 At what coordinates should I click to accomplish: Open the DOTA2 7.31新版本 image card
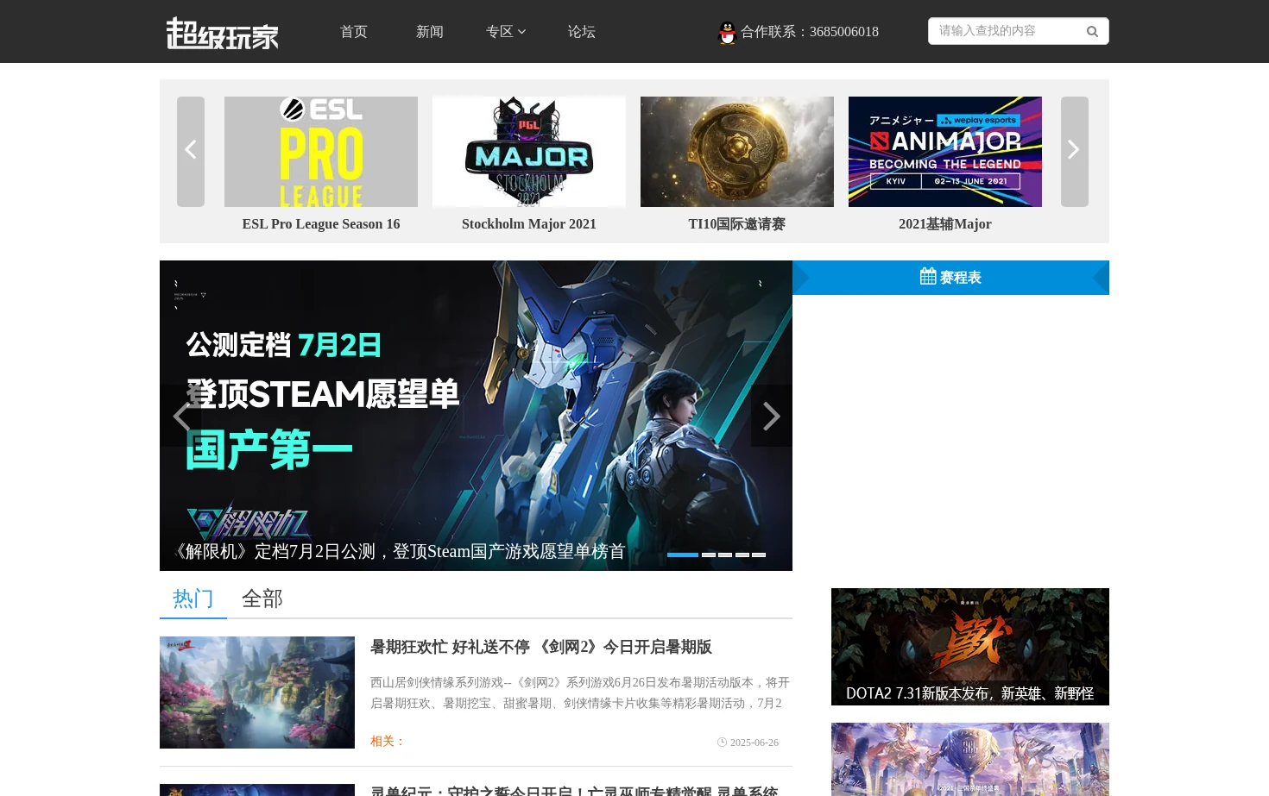[x=970, y=647]
